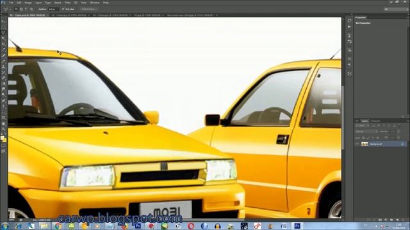Select the History Brush tool

pyautogui.click(x=3, y=72)
